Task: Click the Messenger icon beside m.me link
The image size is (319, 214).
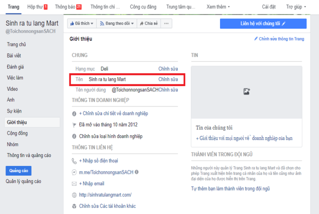Action: coord(74,172)
